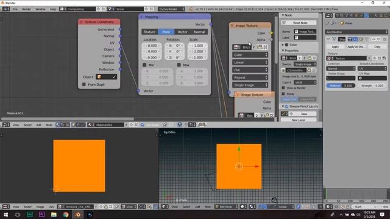The image size is (390, 219).
Task: Open Premiere Pro from taskbar
Action: 41,215
